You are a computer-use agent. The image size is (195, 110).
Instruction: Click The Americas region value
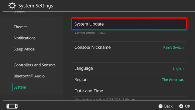173,80
